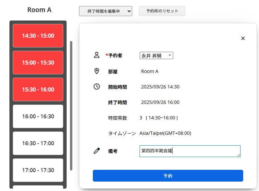Click the 開始時間 value 2025/09/26 14:30

pyautogui.click(x=160, y=87)
